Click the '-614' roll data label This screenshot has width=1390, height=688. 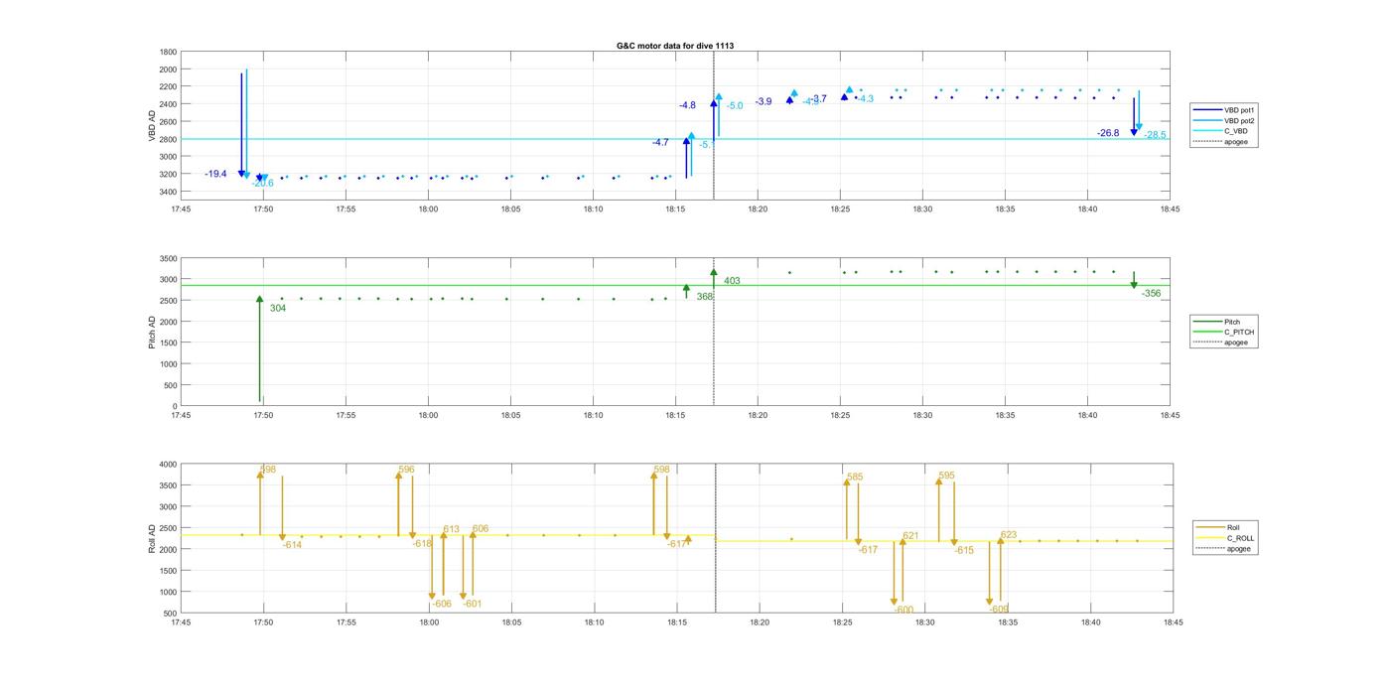coord(292,545)
